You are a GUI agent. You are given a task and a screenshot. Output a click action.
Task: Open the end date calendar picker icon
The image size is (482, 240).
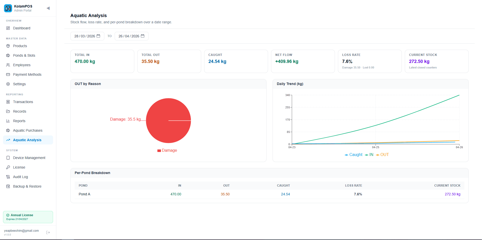(143, 36)
